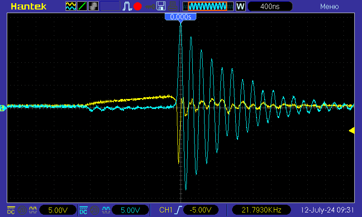Click the gray shaded waveform icon
Viewport: 362px width, 217px height.
pyautogui.click(x=93, y=6)
